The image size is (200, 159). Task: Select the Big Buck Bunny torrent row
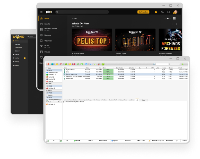71,70
